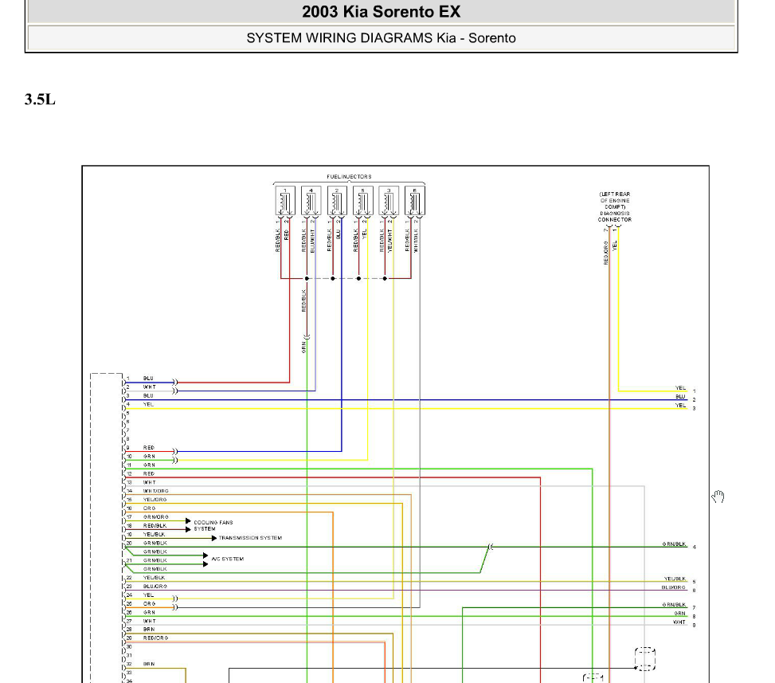Click 'BLU' label at right-side pin 2

[680, 397]
